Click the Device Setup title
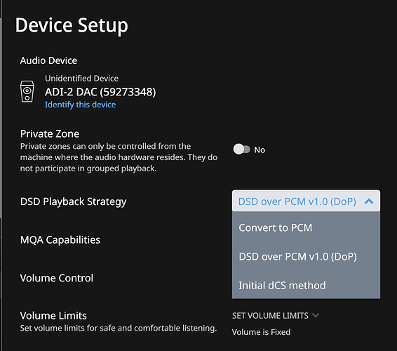The width and height of the screenshot is (397, 351). pyautogui.click(x=72, y=25)
